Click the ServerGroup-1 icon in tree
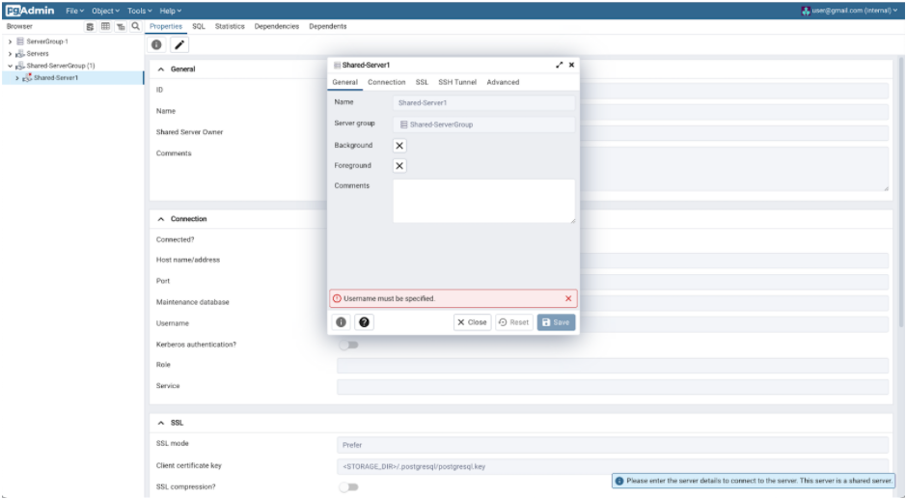906x499 pixels. pyautogui.click(x=20, y=42)
